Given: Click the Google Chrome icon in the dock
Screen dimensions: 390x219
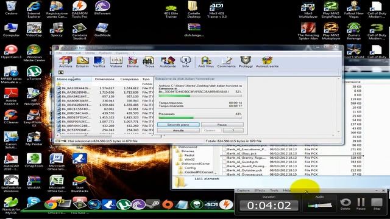Looking at the screenshot, I should coord(51,204).
